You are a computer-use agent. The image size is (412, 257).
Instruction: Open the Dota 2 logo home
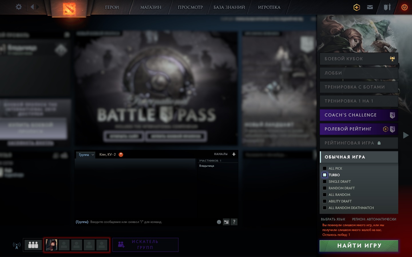pyautogui.click(x=69, y=9)
